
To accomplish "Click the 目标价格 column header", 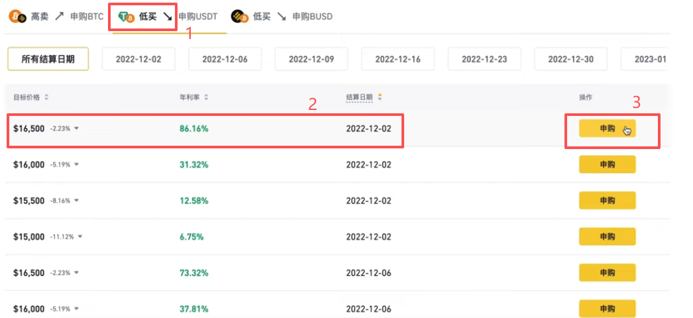I will [27, 97].
